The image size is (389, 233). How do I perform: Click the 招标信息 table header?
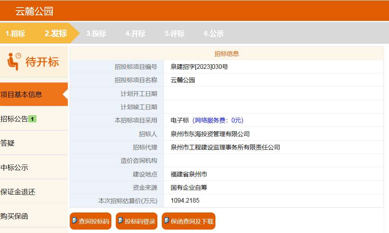[226, 54]
